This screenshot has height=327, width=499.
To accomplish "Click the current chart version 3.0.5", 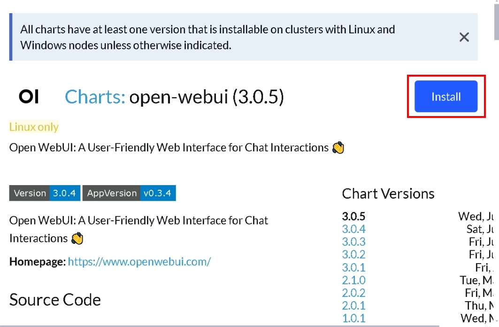I will tap(353, 216).
